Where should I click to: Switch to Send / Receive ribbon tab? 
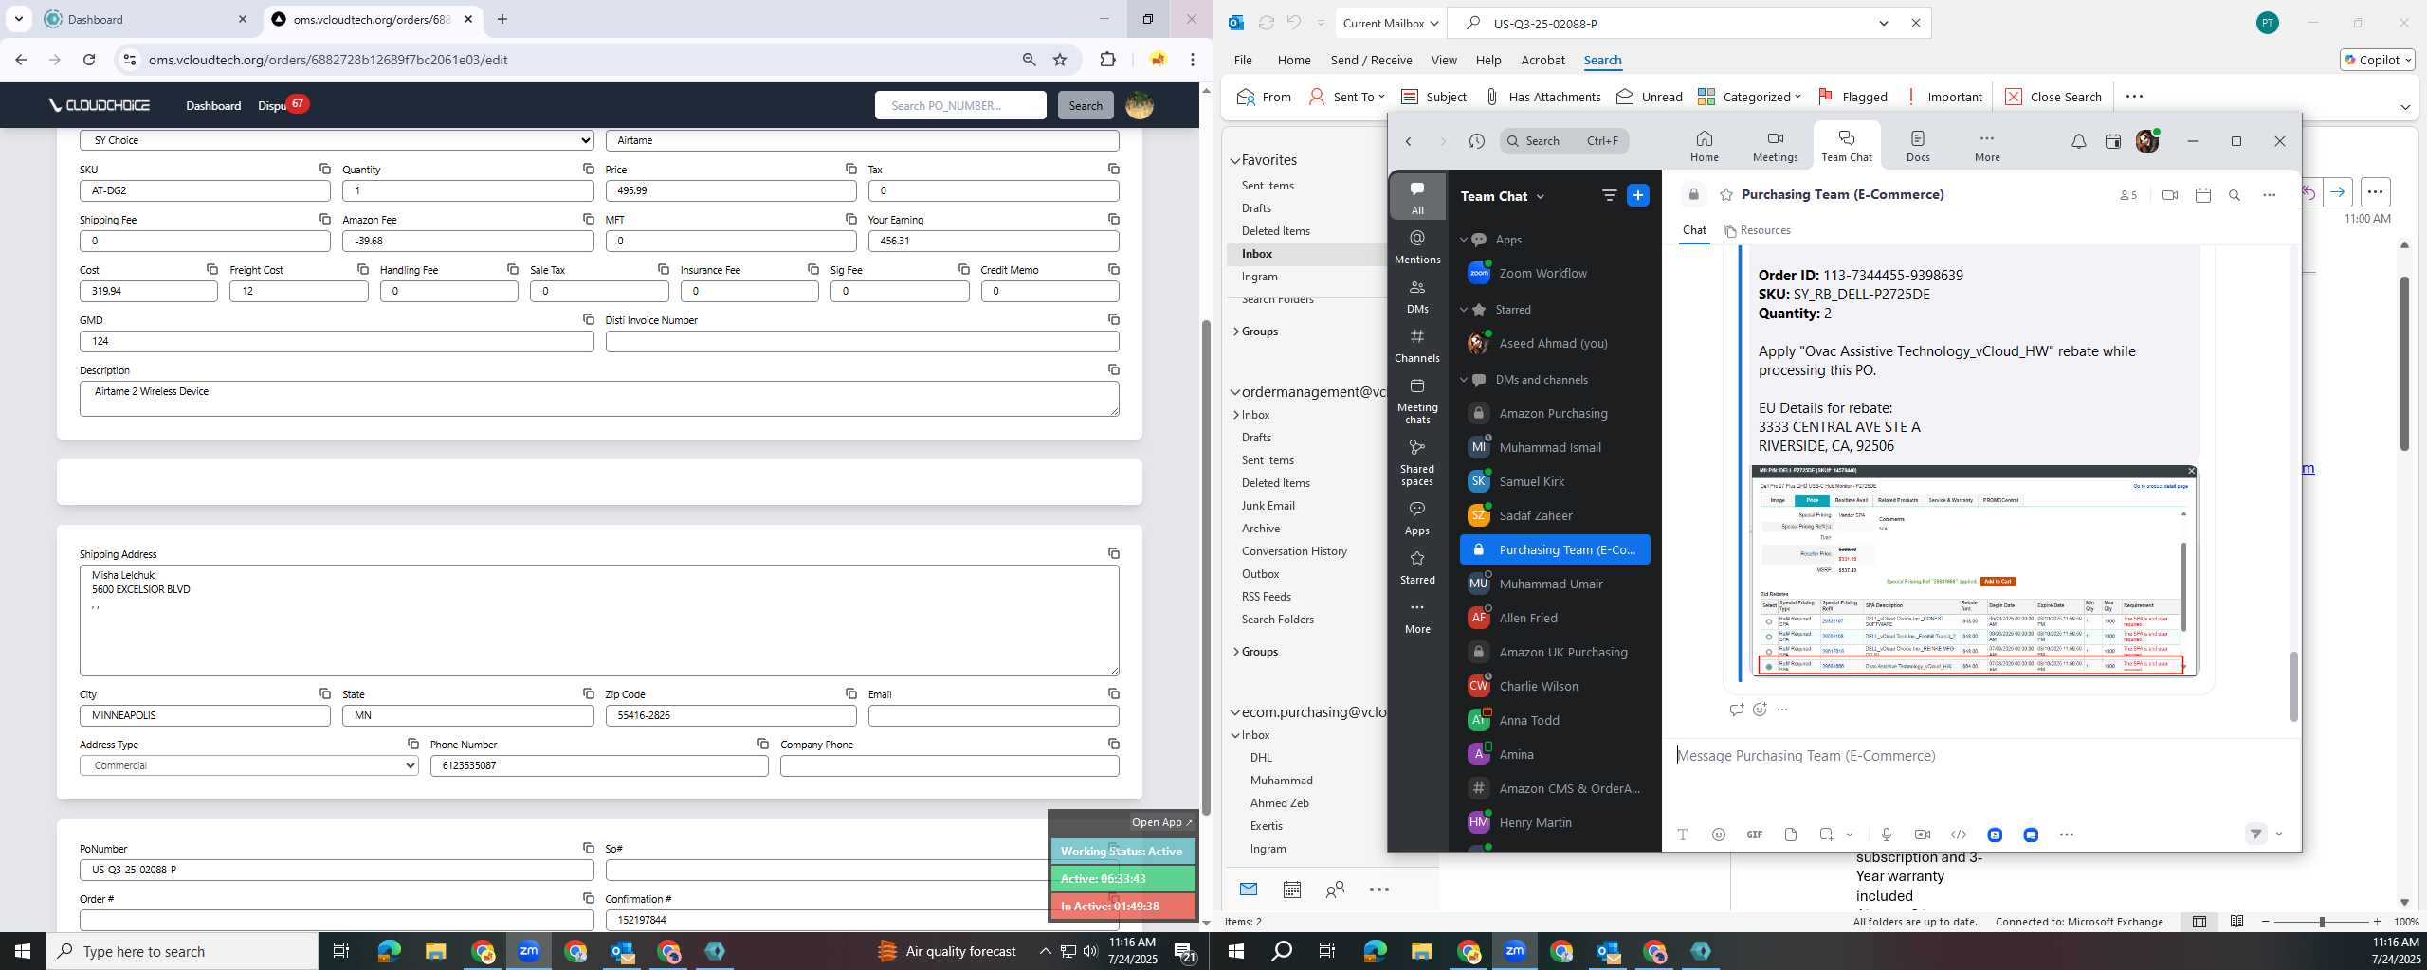click(x=1371, y=60)
